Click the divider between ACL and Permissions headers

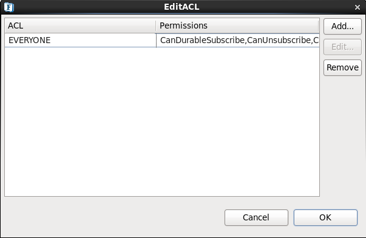[156, 25]
